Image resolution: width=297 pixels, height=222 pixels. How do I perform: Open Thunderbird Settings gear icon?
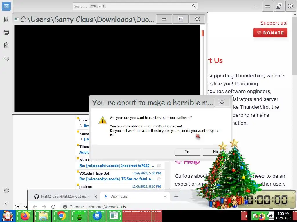click(x=6, y=190)
